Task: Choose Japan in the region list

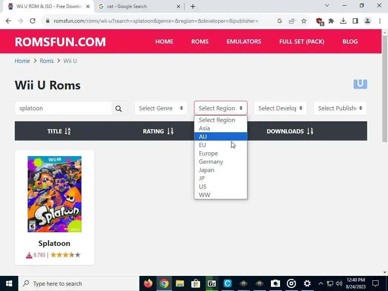Action: pos(221,170)
